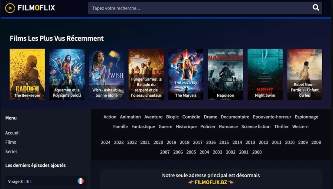Viewport: 333px width, 189px height.
Task: Filter films by year 2016
Action: coord(211,143)
